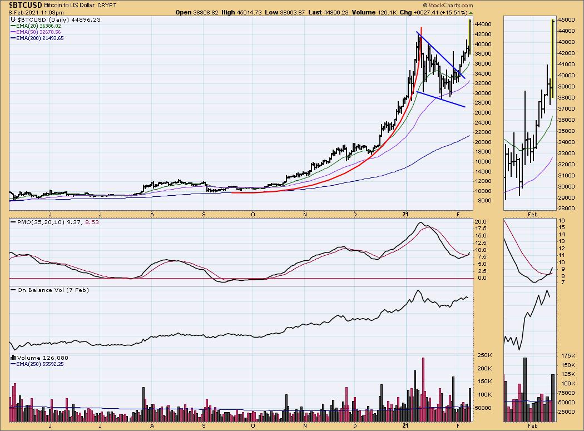Viewport: 584px width, 431px height.
Task: Click the Volume 126,080 panel label
Action: pyautogui.click(x=42, y=358)
